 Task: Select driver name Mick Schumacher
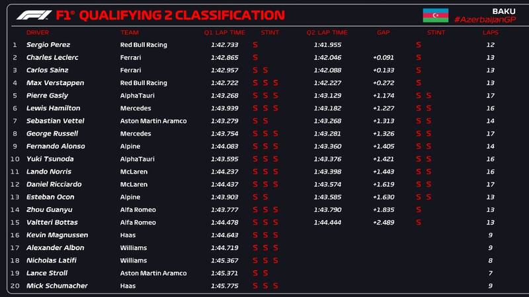57,286
